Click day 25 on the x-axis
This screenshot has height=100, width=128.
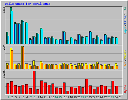click(x=97, y=97)
